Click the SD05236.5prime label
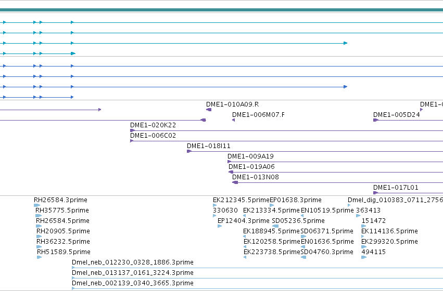Image resolution: width=443 pixels, height=291 pixels. point(298,221)
